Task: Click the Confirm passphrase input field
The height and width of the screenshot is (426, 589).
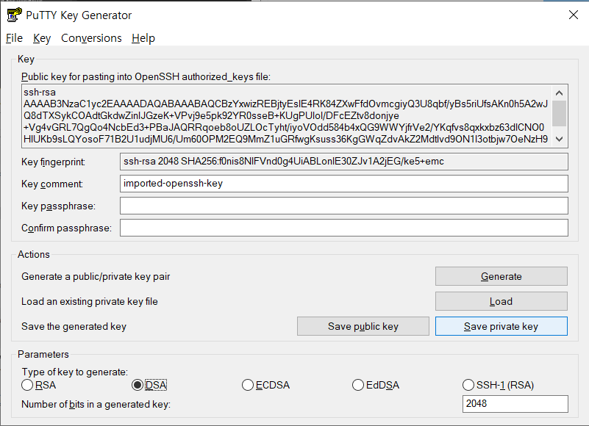Action: pyautogui.click(x=343, y=228)
